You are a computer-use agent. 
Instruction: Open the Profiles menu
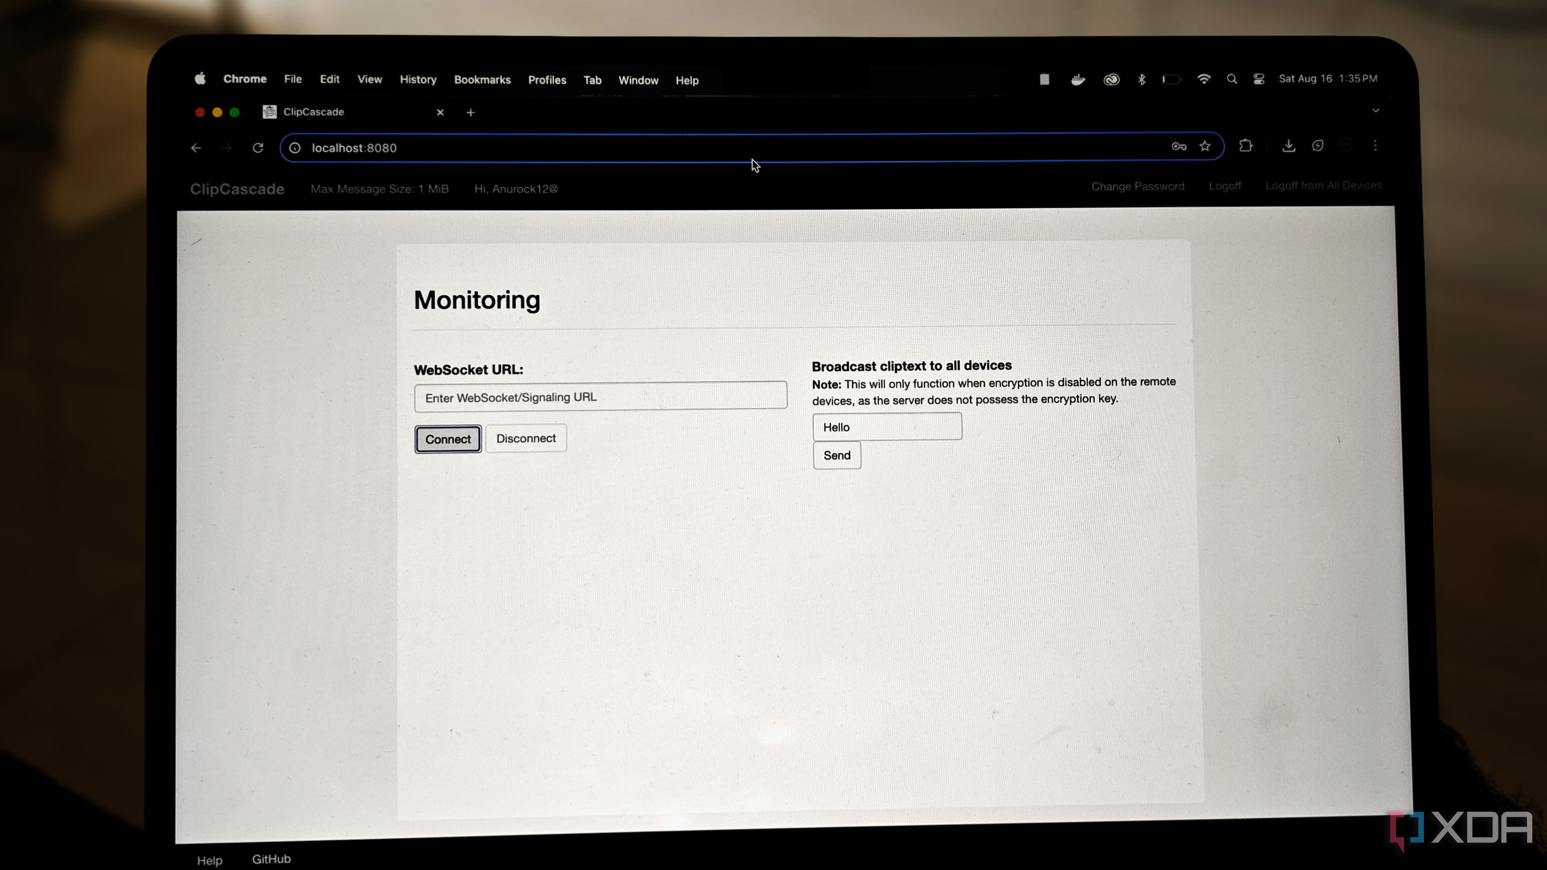pyautogui.click(x=547, y=80)
